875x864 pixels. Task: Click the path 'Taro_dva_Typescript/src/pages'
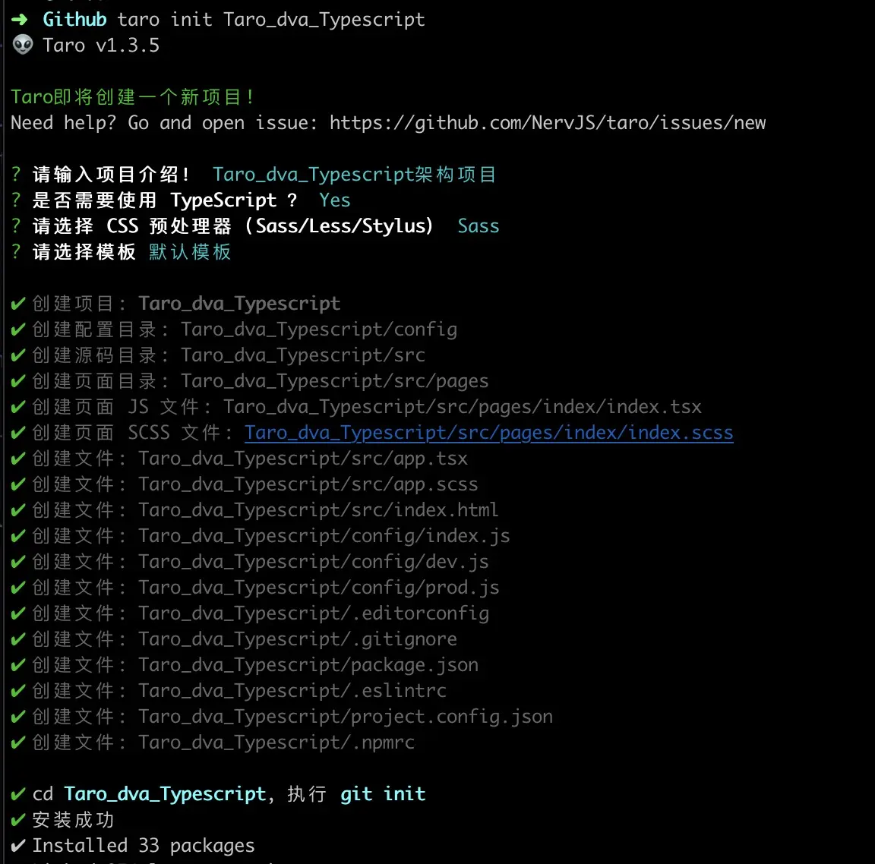[x=335, y=382]
